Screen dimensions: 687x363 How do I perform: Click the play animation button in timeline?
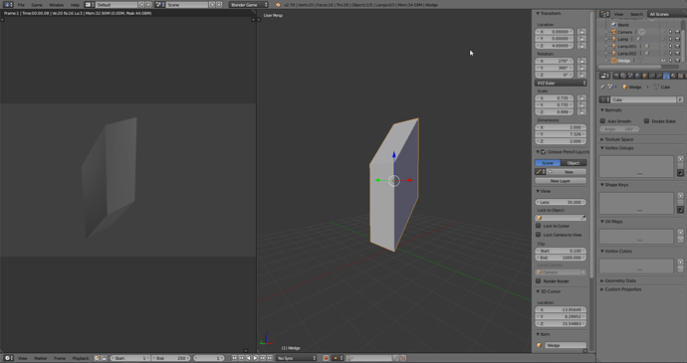256,358
